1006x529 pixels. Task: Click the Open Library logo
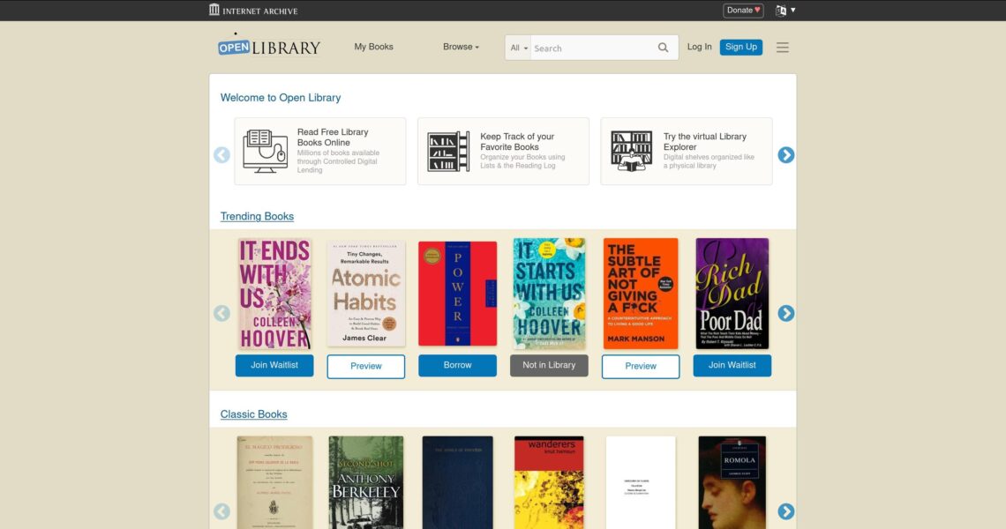tap(269, 46)
